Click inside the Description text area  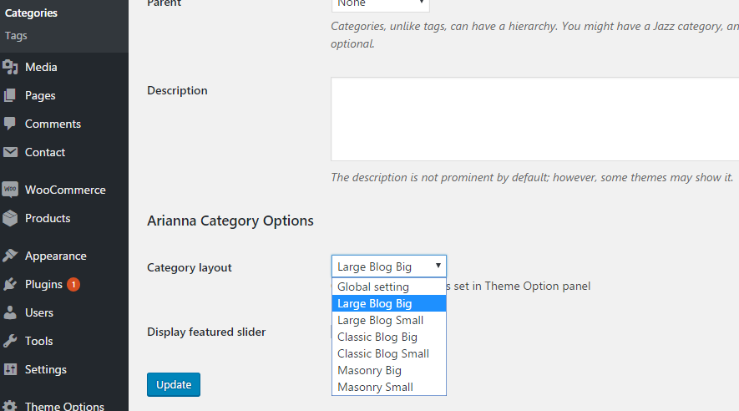coord(534,119)
